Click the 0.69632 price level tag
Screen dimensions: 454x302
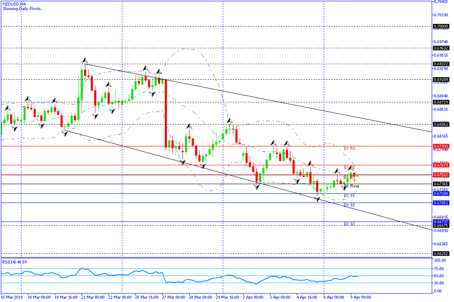click(441, 48)
